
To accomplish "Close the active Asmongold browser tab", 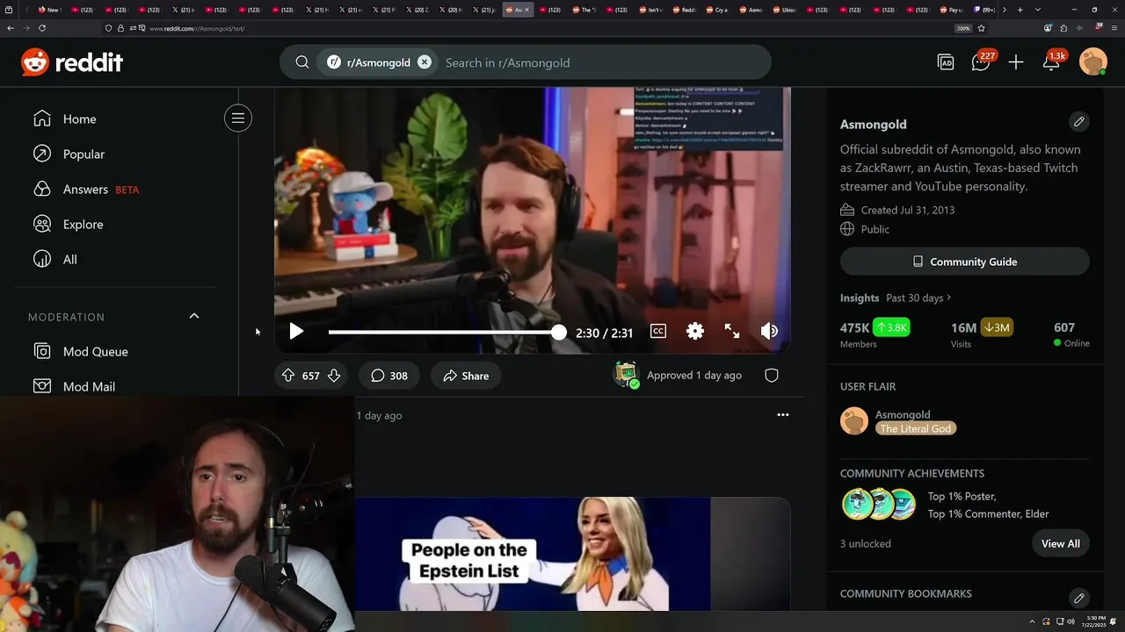I will point(527,10).
